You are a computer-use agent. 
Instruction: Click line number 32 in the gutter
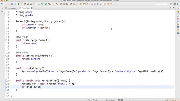point(8,96)
